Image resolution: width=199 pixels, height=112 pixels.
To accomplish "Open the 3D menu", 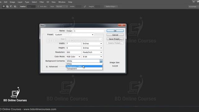I will 48,2.
